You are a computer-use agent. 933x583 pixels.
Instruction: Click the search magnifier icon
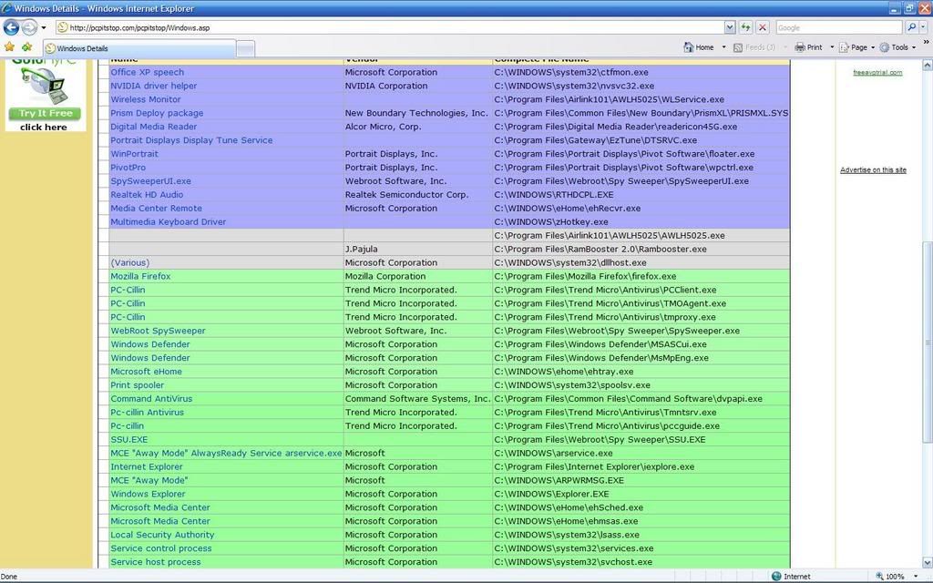click(911, 27)
